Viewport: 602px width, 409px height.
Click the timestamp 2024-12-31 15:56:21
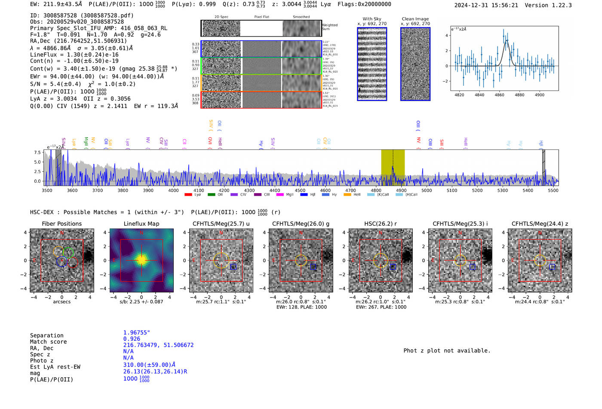click(486, 5)
